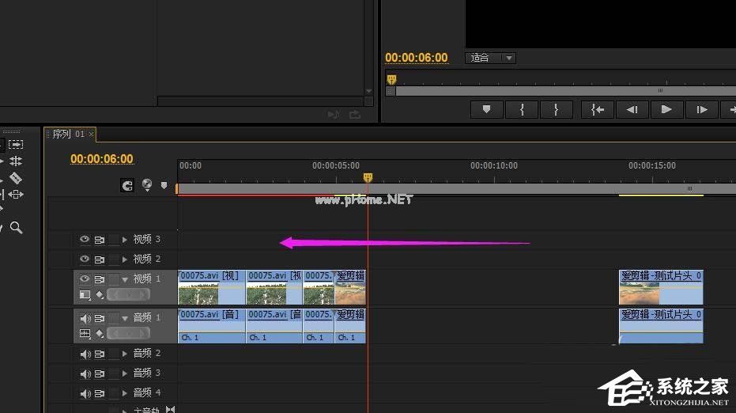
Task: Step forward one frame
Action: click(701, 110)
